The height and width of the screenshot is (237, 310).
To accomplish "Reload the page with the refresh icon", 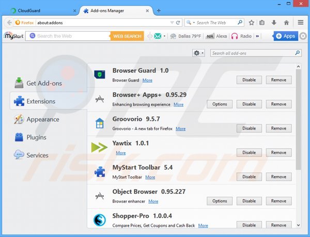I will (178, 23).
